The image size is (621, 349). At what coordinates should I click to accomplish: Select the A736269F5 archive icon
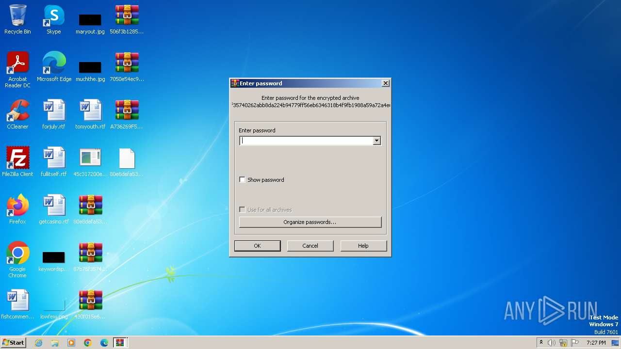click(127, 114)
